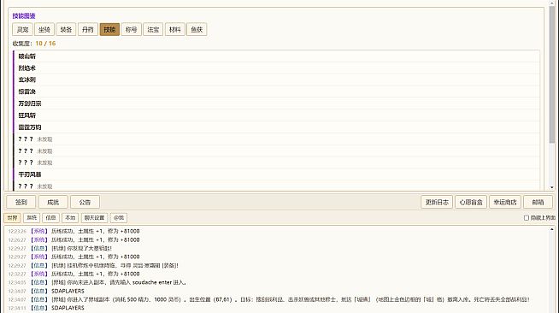View the 材料 tab

(x=174, y=30)
